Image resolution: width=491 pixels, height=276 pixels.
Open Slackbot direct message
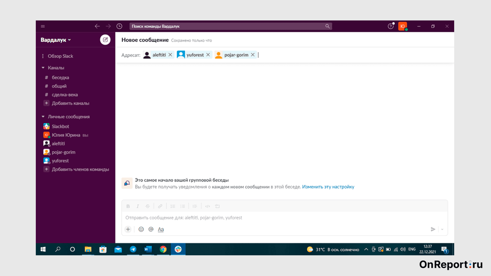[60, 126]
